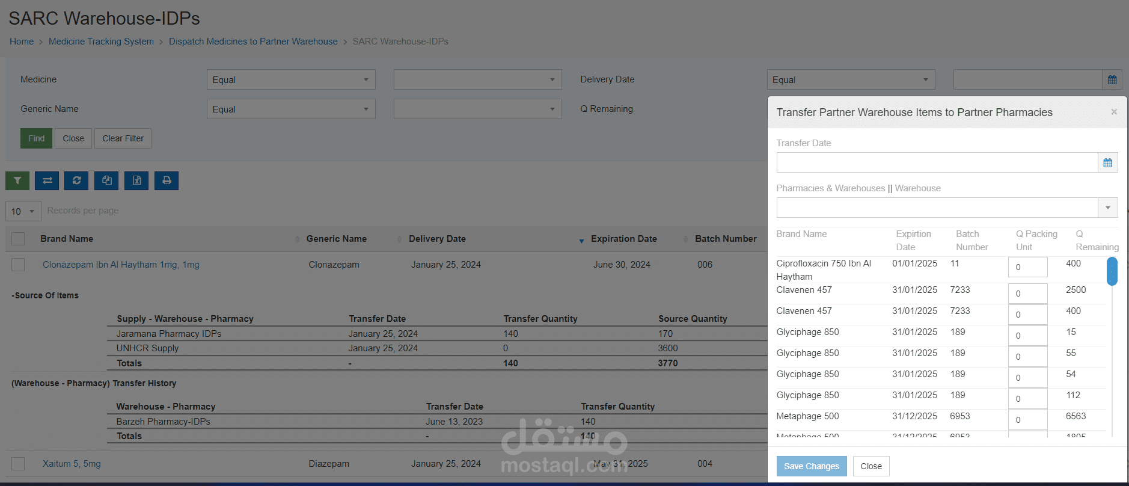Click the refresh toolbar icon
Screen dimensions: 1129x486
click(x=77, y=180)
